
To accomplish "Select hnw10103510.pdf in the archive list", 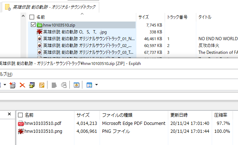I will point(43,123).
